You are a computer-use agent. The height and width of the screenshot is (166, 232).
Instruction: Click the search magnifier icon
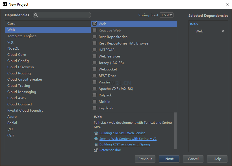tap(36, 15)
